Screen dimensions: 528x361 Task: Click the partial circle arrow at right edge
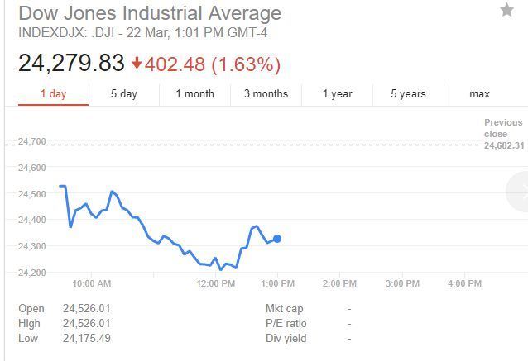pos(519,191)
